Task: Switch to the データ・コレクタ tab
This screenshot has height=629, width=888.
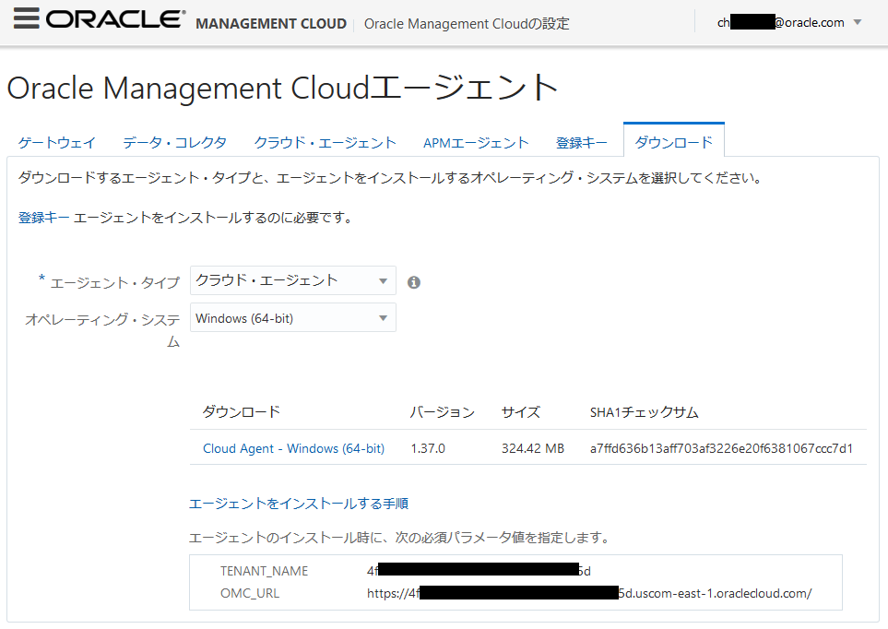Action: tap(174, 142)
